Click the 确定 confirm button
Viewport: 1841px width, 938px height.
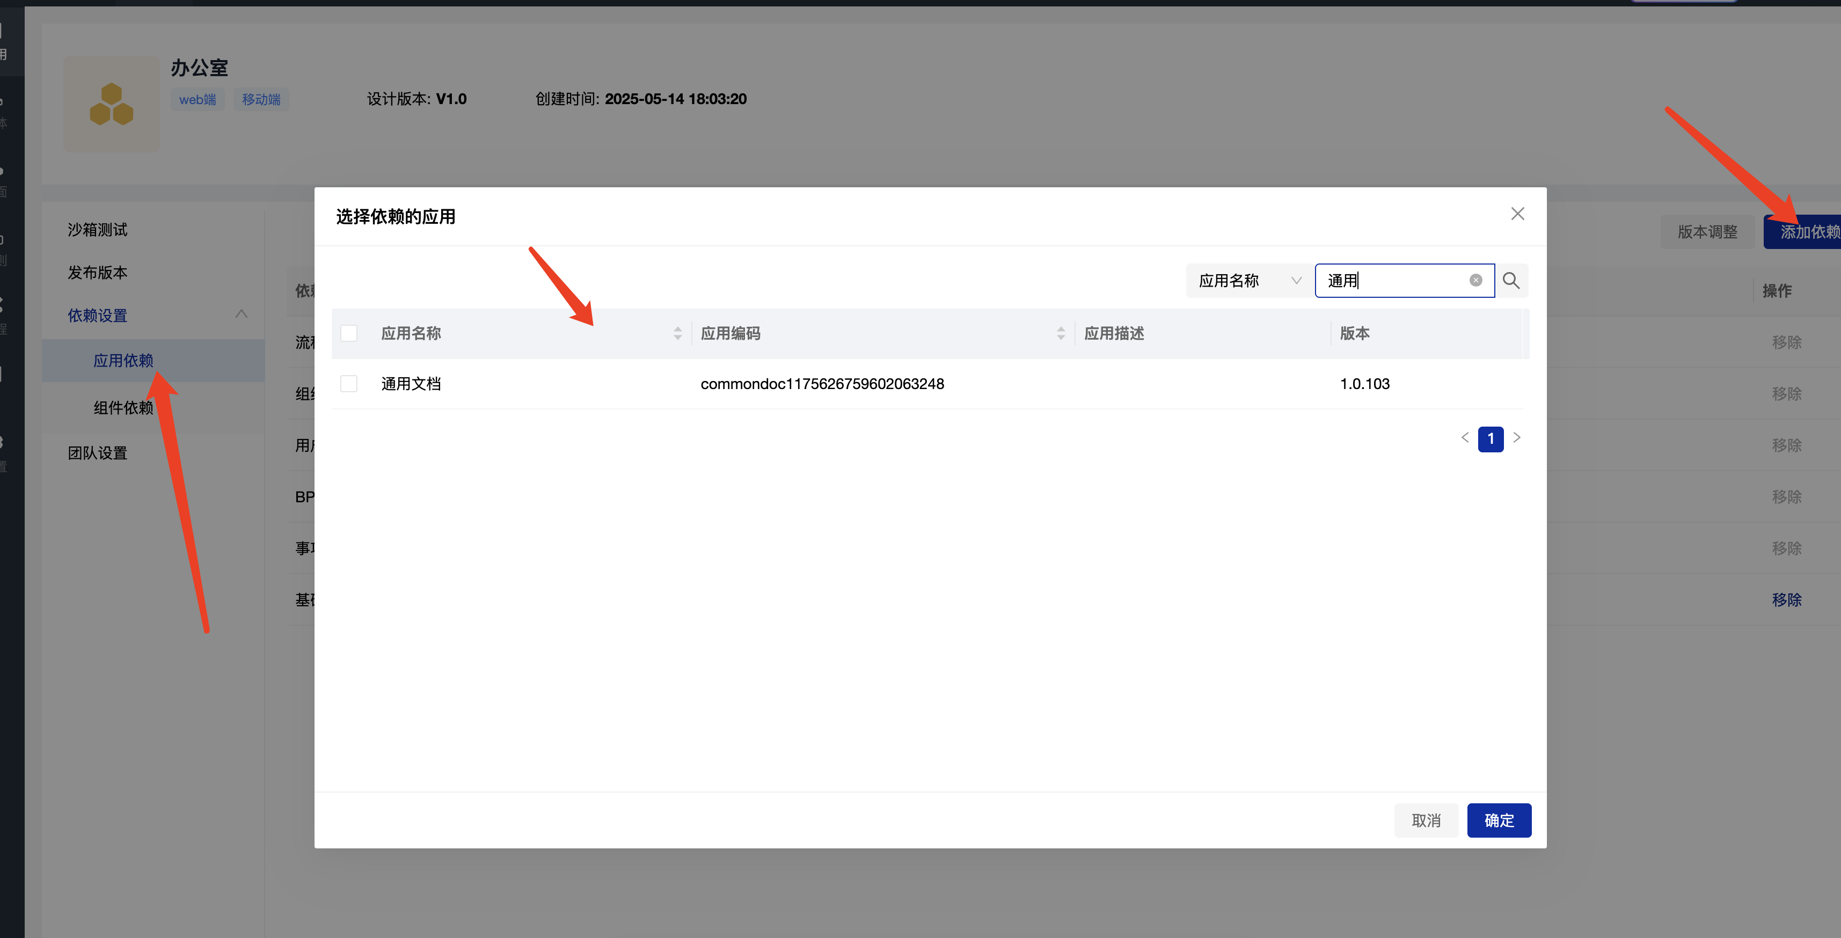tap(1499, 820)
